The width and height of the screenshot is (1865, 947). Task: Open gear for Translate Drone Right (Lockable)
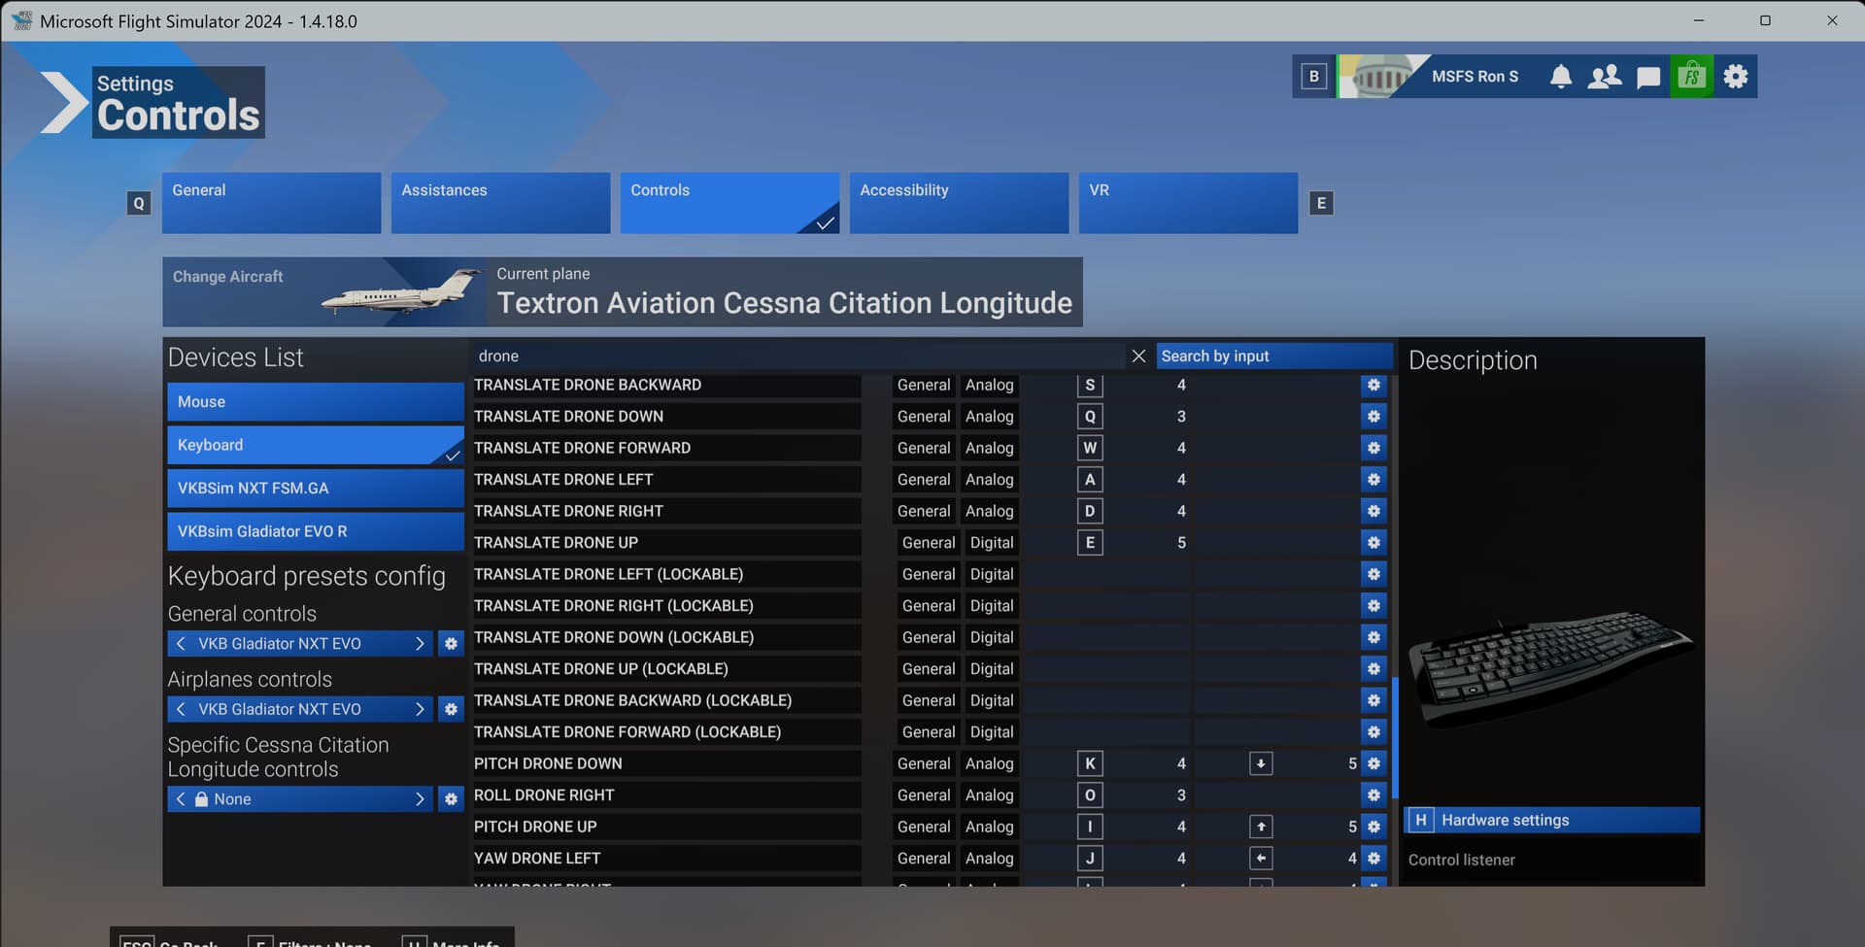1373,606
